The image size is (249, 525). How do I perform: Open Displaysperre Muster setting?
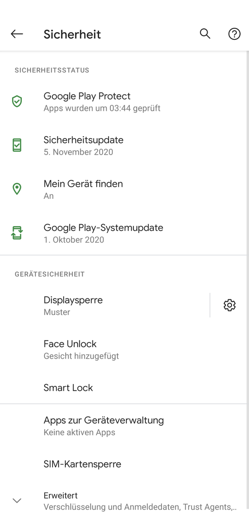pos(105,305)
